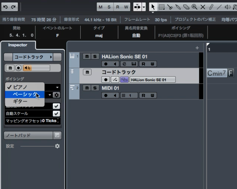Screen dimensions: 237x189
Task: Open voicing subset dropdown arrow
Action: click(50, 95)
